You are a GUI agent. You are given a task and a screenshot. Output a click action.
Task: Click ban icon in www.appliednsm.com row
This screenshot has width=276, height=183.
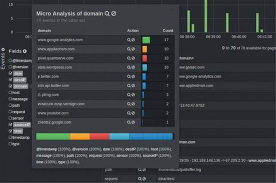click(x=133, y=49)
